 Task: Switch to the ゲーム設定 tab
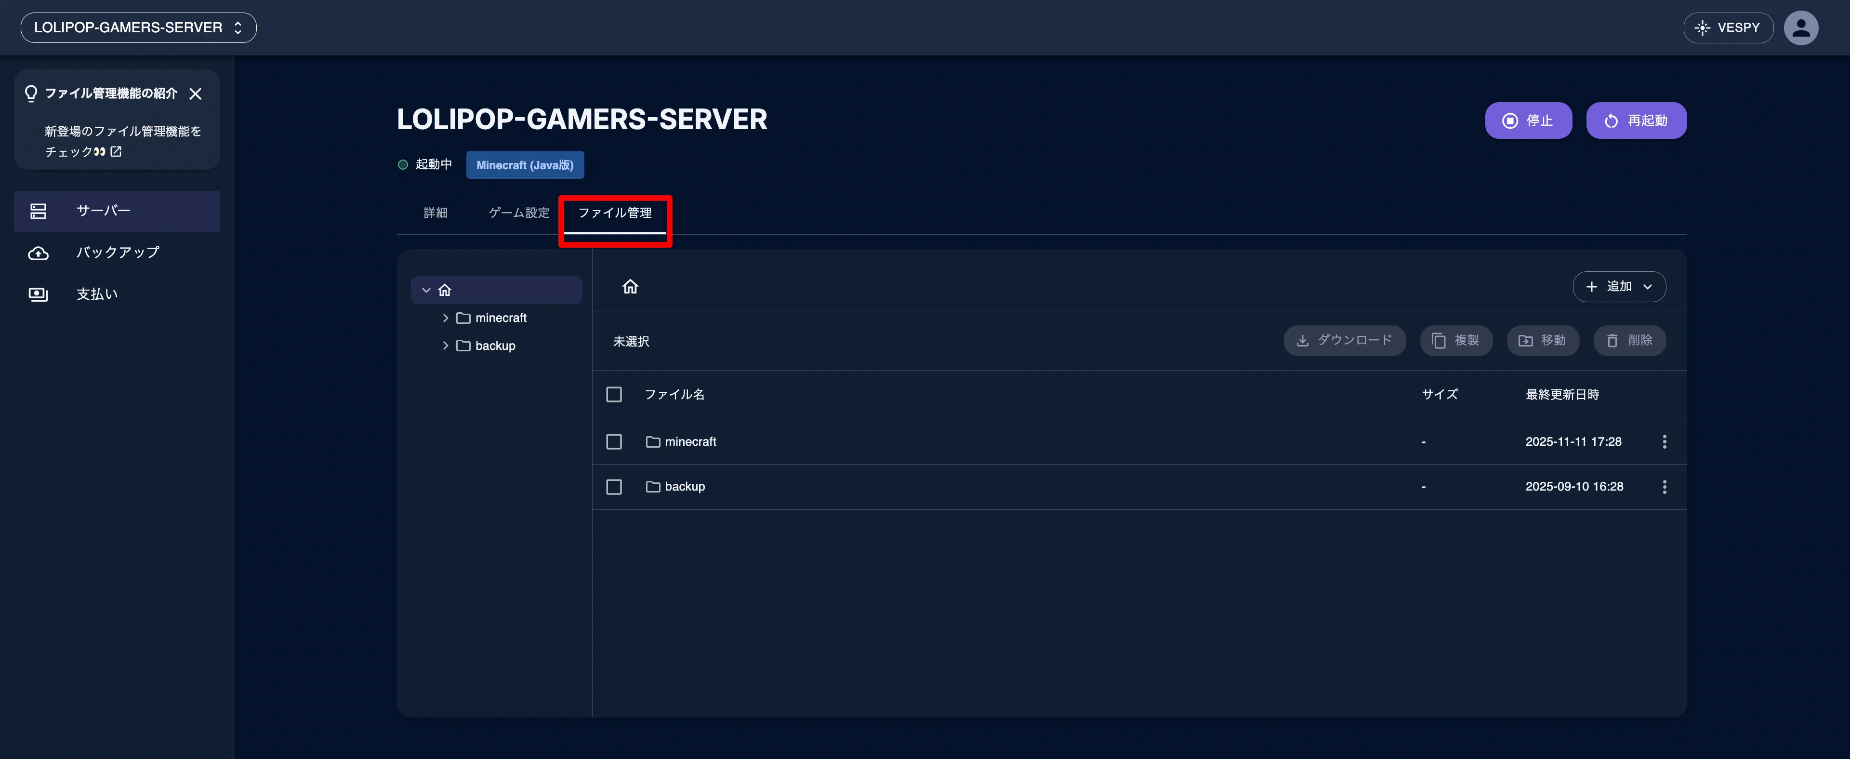[x=518, y=213]
